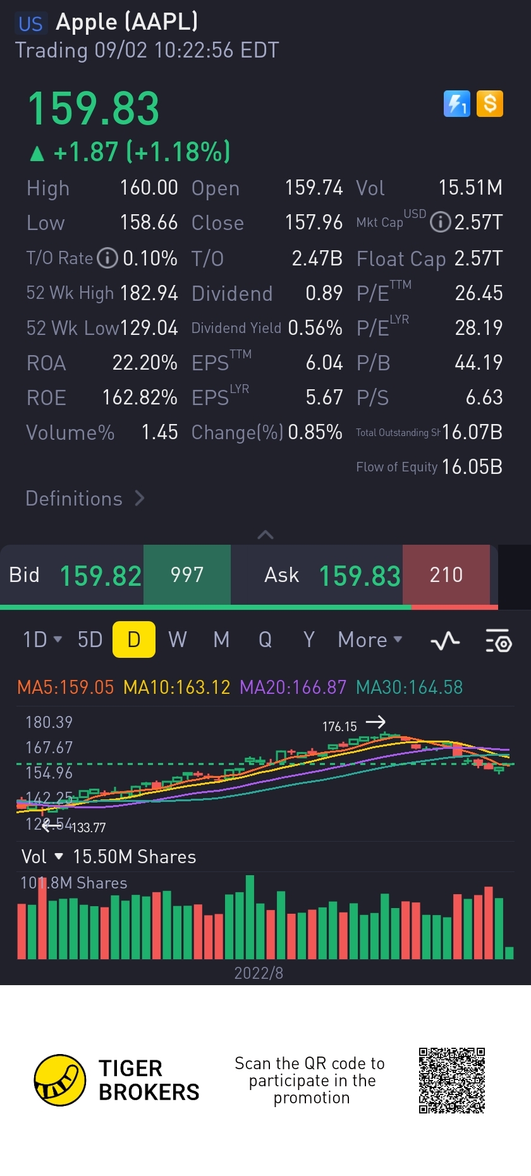Tap the blue lightning quick-trade icon
Screen dimensions: 531x1176
click(x=457, y=104)
